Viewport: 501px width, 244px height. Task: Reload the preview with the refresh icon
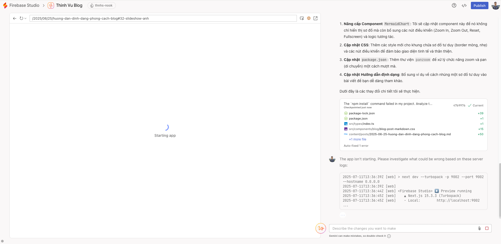(x=22, y=18)
